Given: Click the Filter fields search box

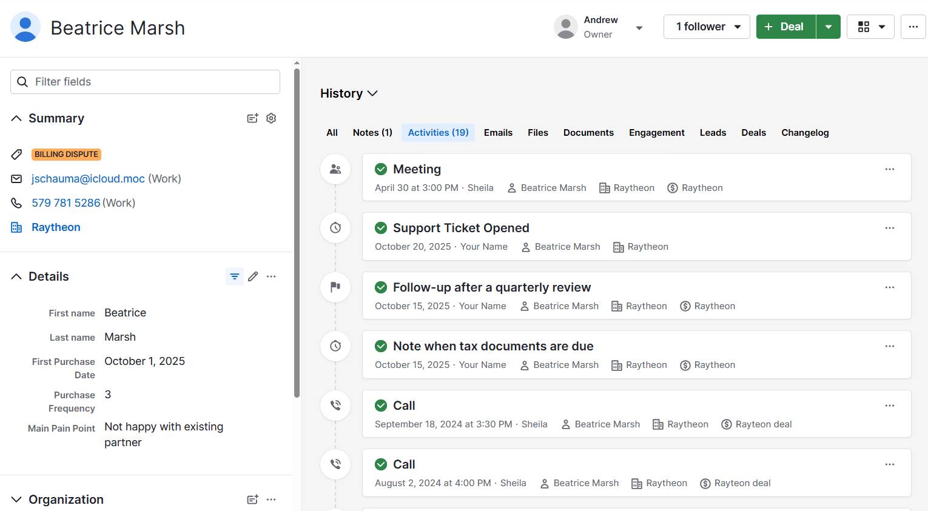Looking at the screenshot, I should (145, 82).
